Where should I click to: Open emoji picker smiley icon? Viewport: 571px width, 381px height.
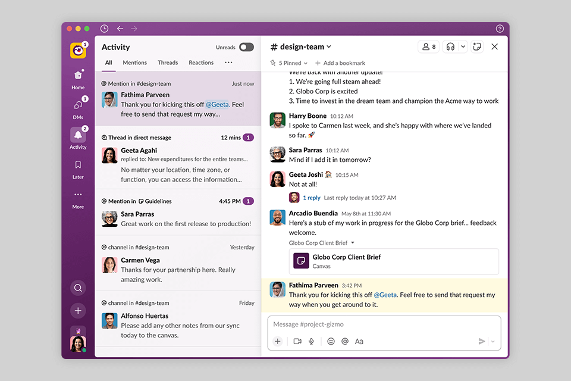(x=331, y=341)
